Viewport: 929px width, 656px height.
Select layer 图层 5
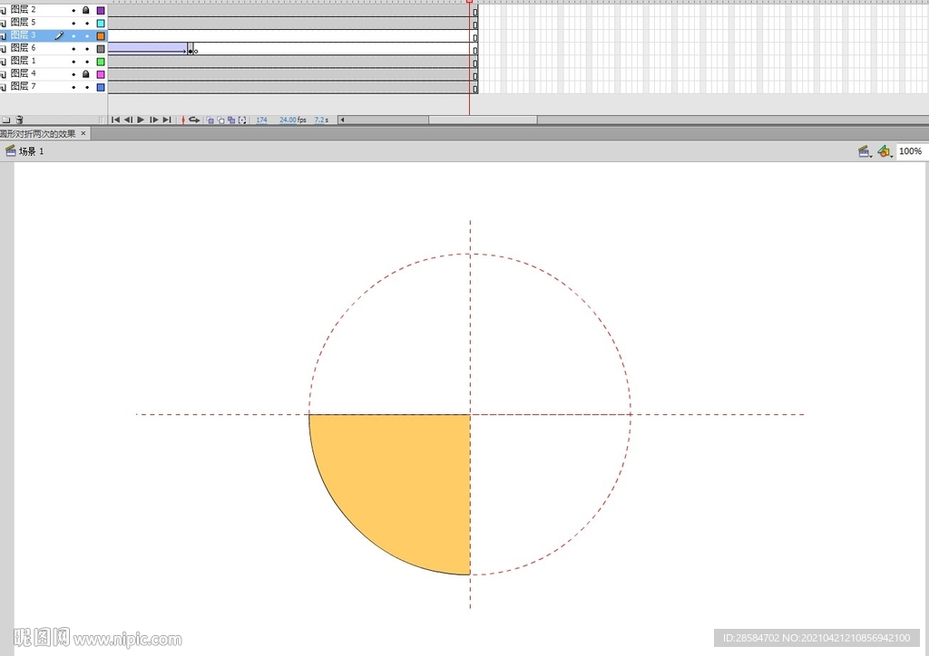pyautogui.click(x=23, y=22)
